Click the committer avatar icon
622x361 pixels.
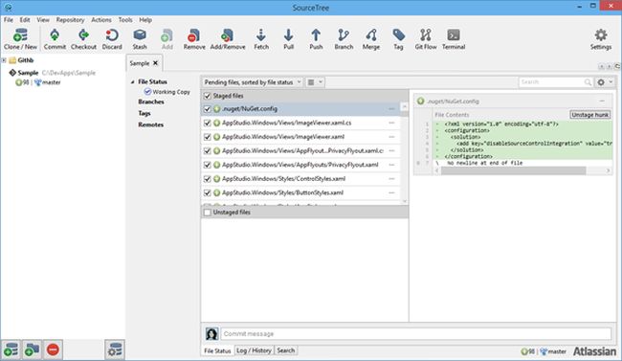pos(211,333)
